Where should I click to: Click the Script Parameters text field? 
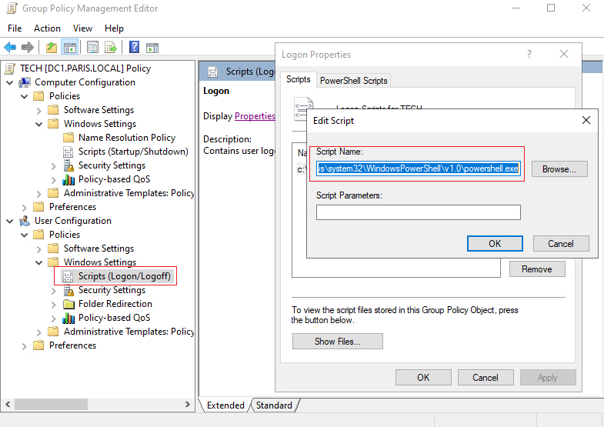pos(419,212)
